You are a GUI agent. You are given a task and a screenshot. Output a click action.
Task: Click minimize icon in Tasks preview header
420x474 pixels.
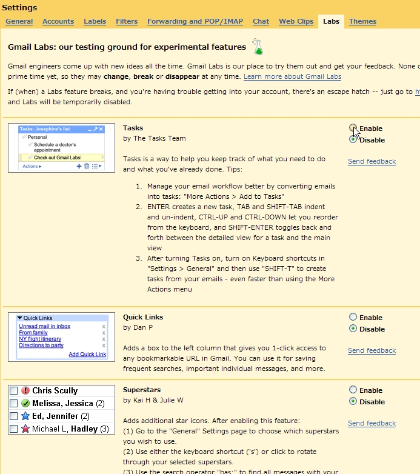[90, 129]
